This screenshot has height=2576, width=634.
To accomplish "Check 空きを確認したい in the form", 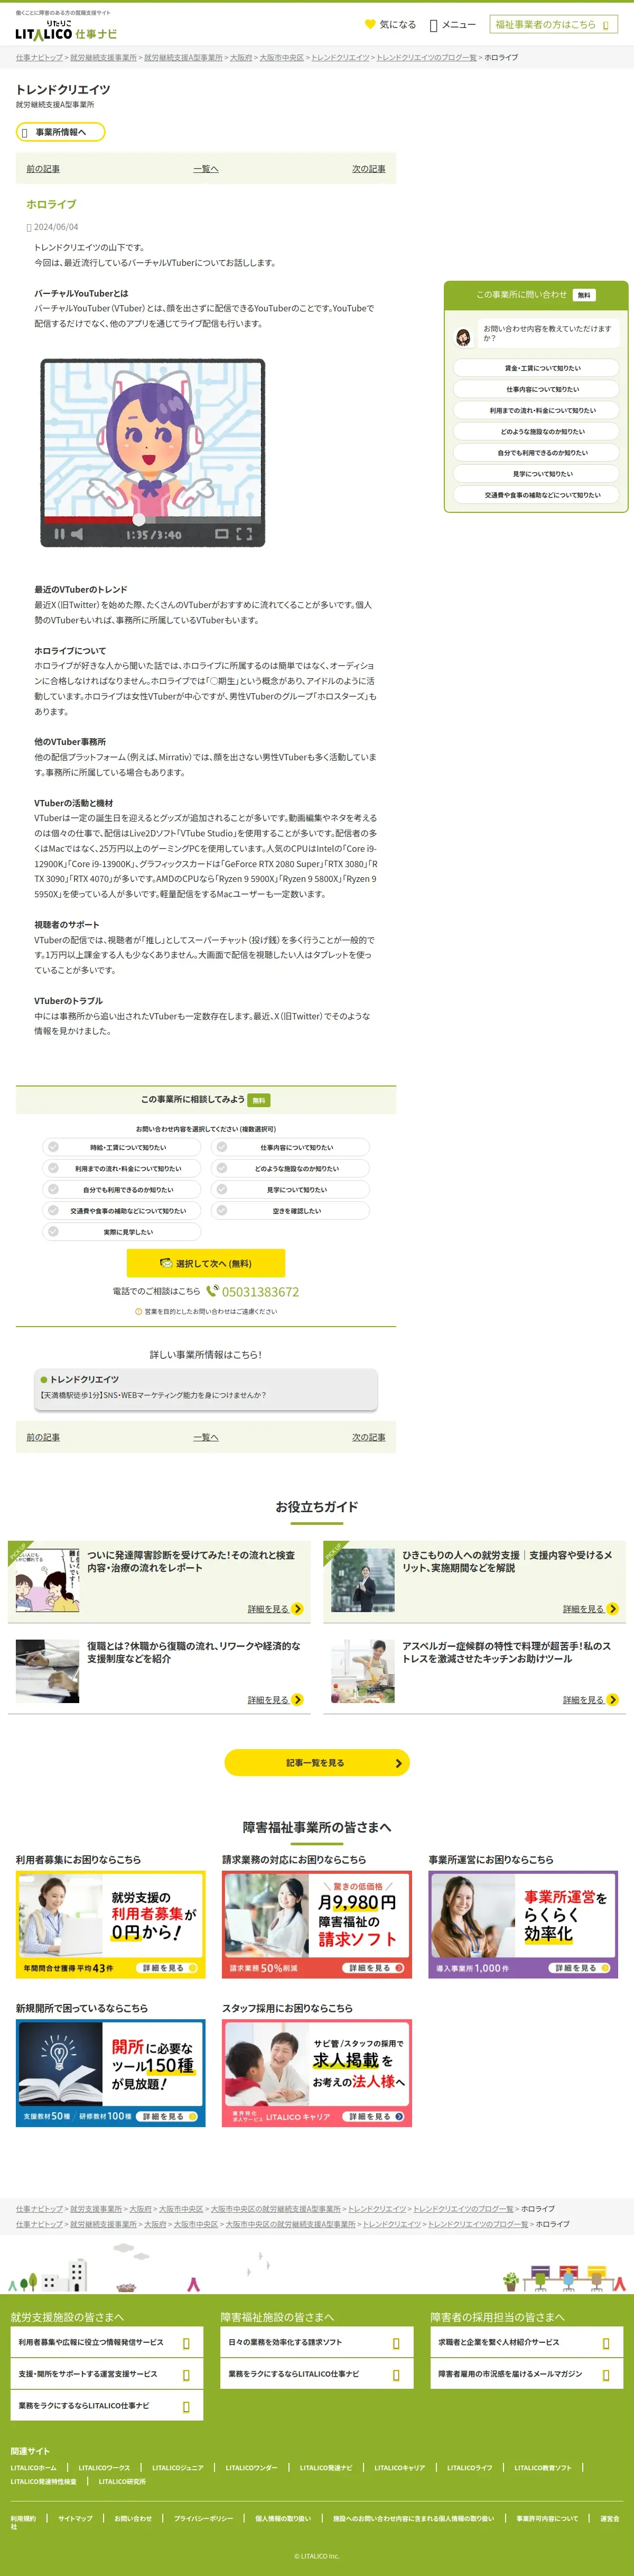I will [290, 1210].
